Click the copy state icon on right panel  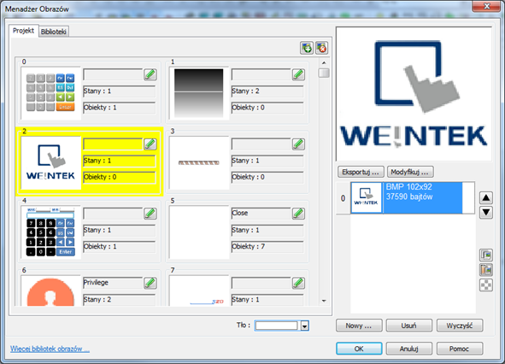[x=486, y=255]
